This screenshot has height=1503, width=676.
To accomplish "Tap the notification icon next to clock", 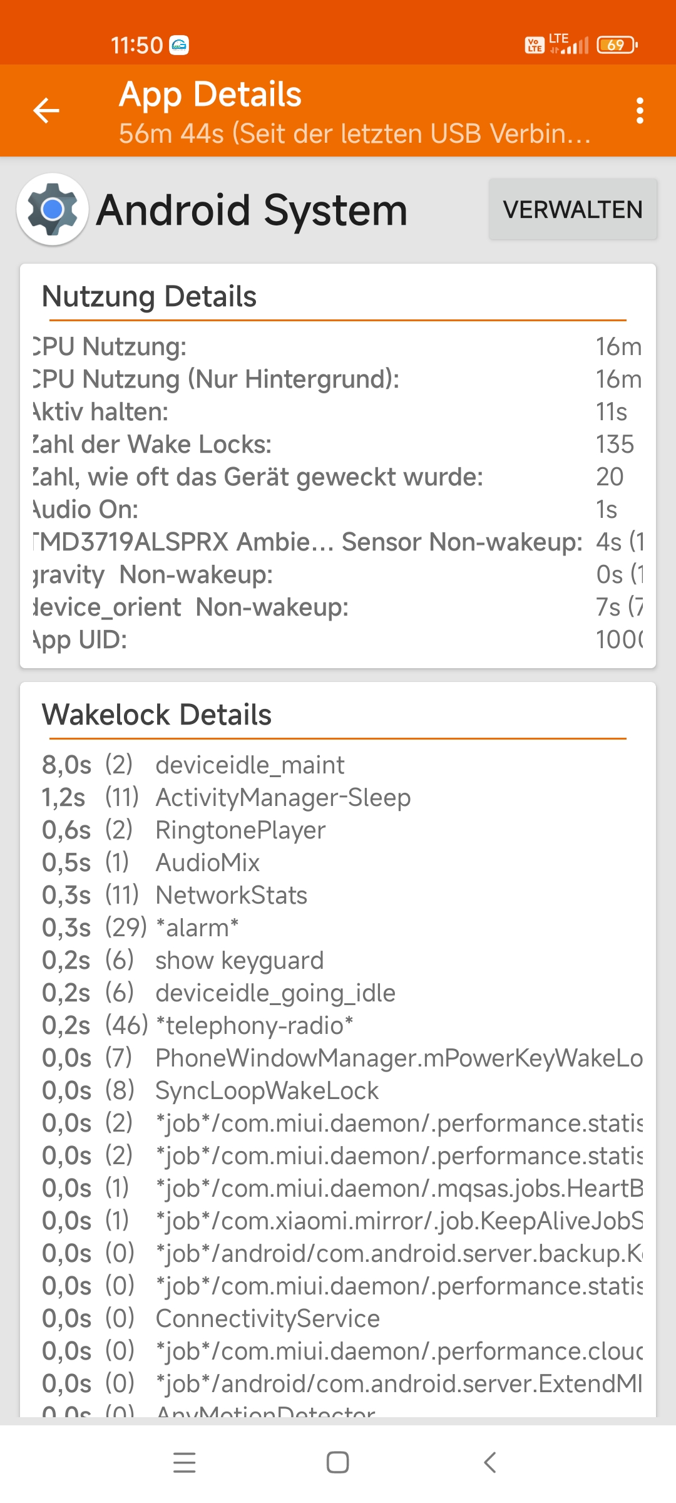I will 179,45.
